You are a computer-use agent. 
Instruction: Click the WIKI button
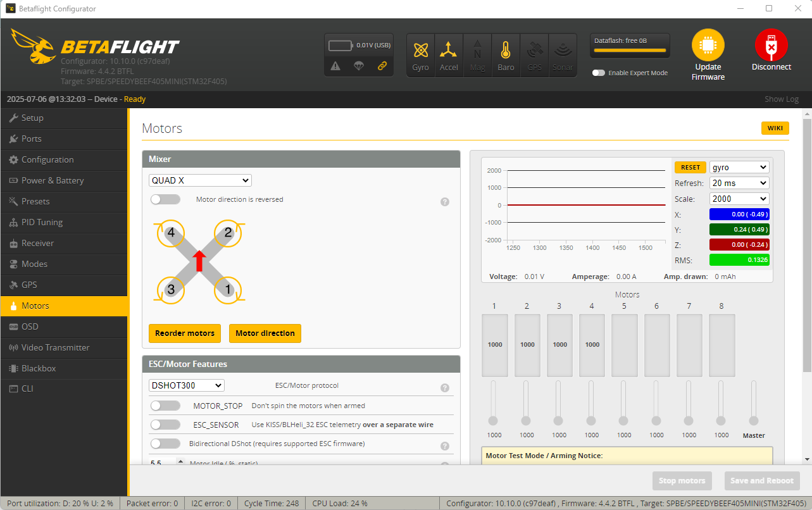point(775,128)
